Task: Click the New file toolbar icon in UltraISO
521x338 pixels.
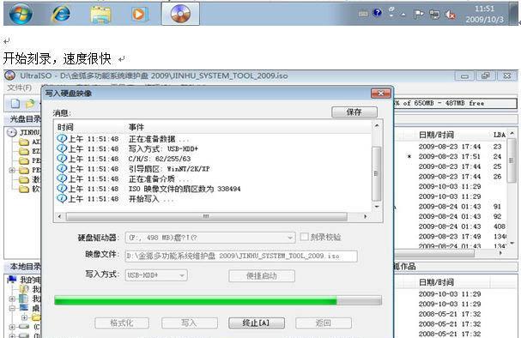Action: tap(15, 104)
